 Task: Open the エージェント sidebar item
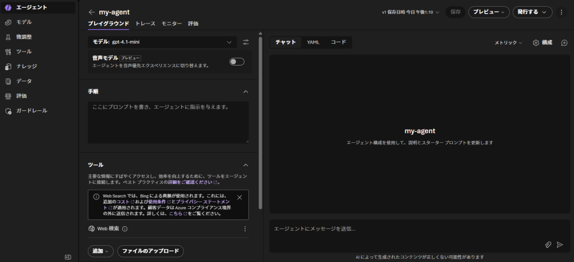coord(38,7)
